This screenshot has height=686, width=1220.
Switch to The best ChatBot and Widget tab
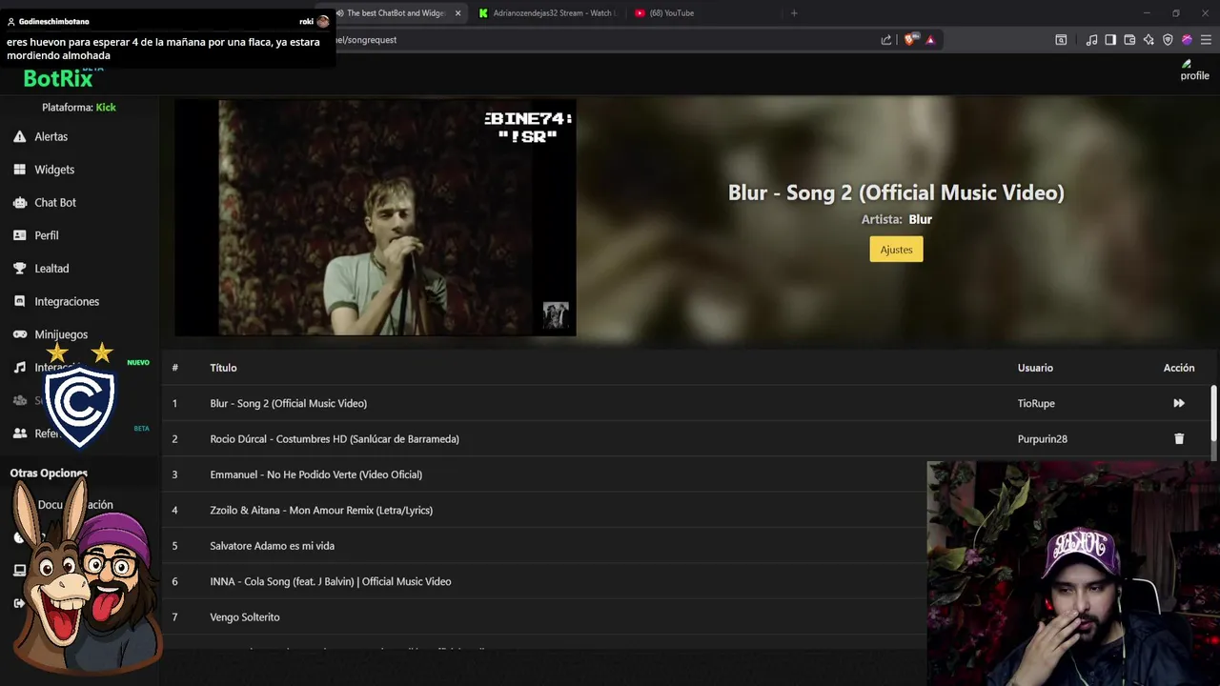395,13
